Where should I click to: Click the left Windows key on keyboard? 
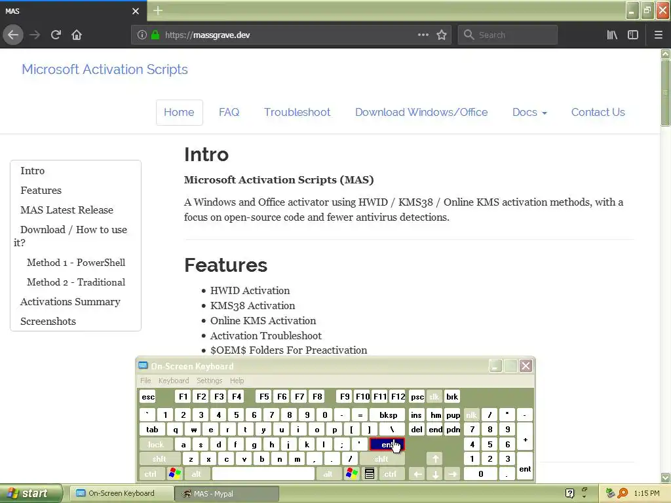coord(174,474)
